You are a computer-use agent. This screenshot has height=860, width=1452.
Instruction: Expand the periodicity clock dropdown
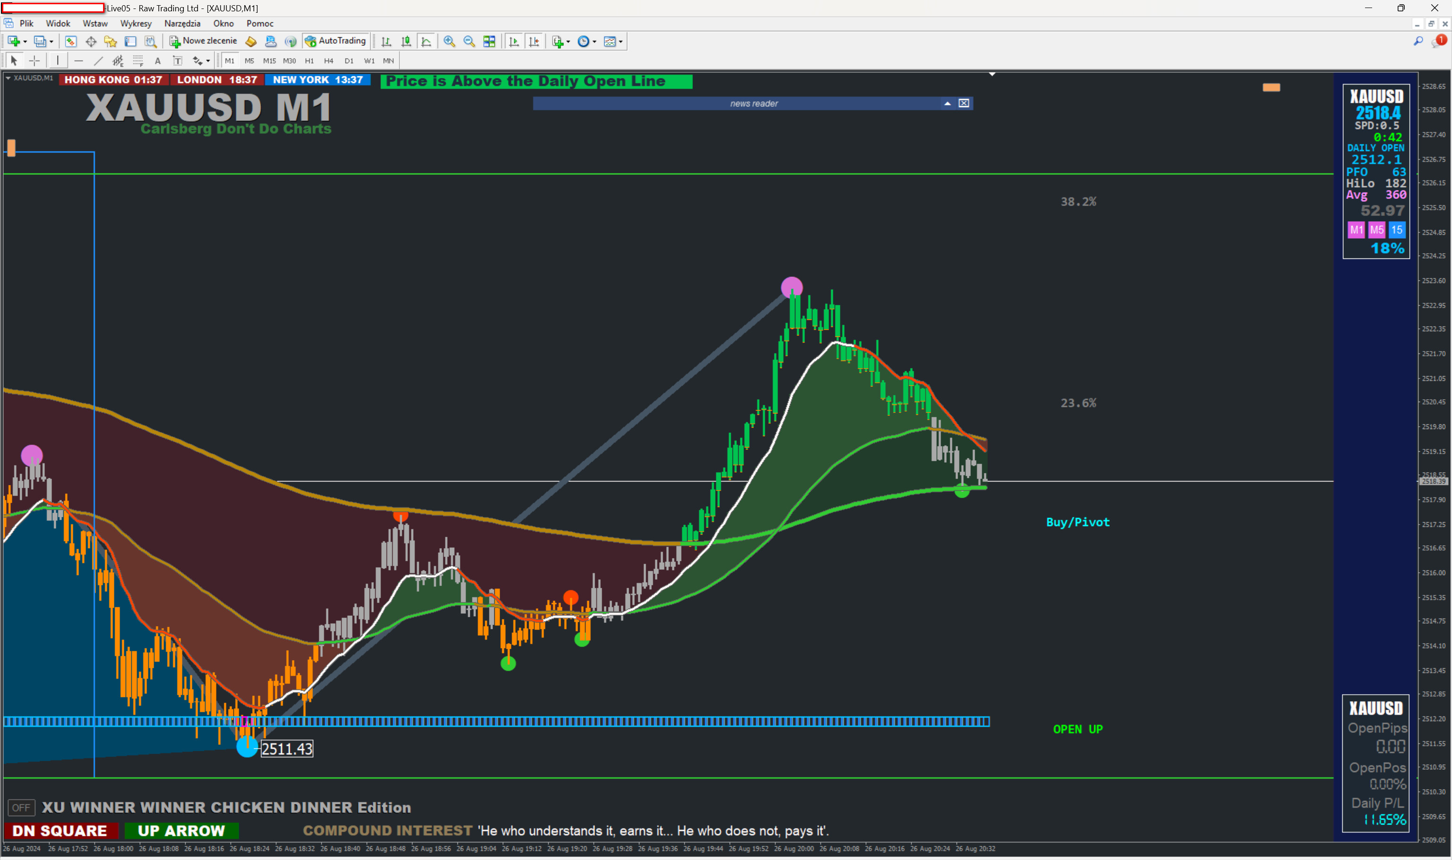(594, 42)
